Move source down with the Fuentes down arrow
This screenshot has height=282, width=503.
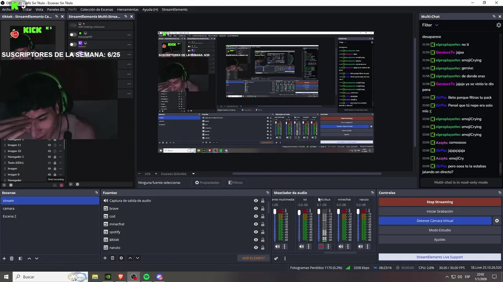[x=138, y=258]
